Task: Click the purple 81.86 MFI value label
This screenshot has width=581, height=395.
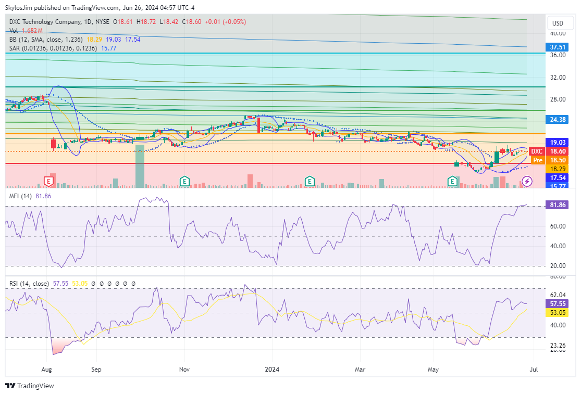Action: pyautogui.click(x=558, y=205)
